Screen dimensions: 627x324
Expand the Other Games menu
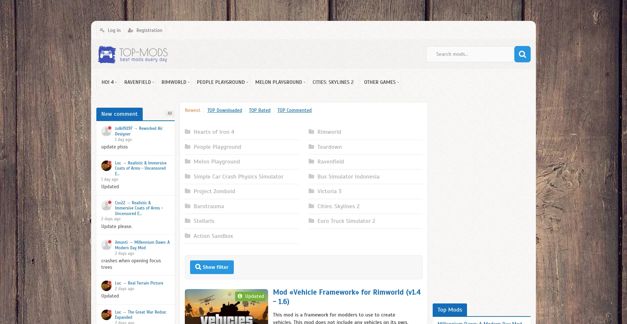coord(381,82)
